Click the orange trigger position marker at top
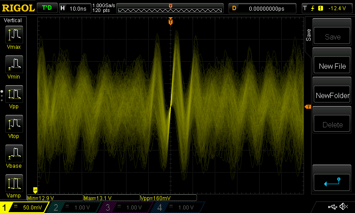Viewport: 355px width, 213px height. (x=171, y=21)
